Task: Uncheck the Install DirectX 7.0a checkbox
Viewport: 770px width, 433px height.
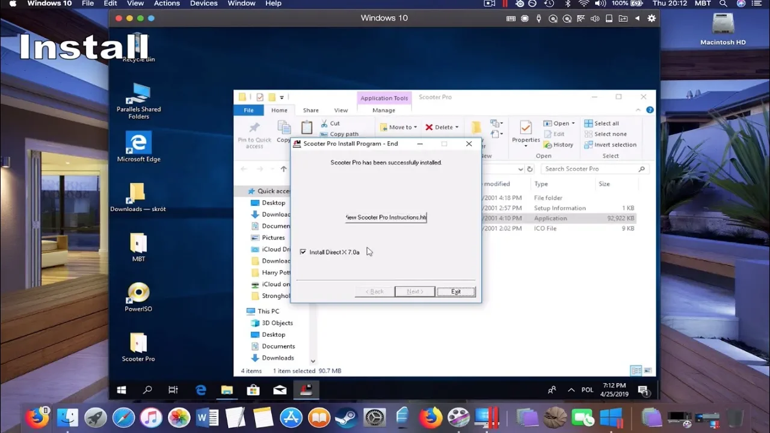Action: pos(303,252)
